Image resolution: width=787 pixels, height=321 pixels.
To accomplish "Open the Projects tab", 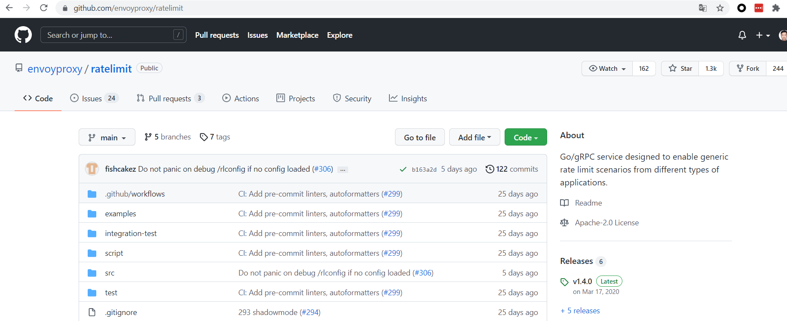I will (296, 98).
